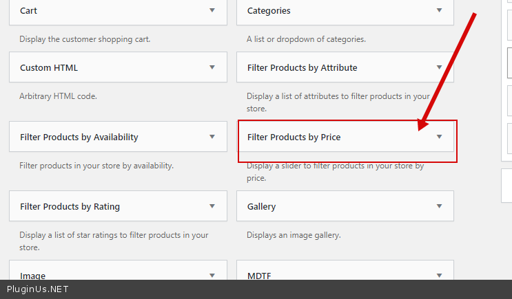This screenshot has height=299, width=512.
Task: Expand Filter Products by Attribute arrow
Action: [439, 67]
